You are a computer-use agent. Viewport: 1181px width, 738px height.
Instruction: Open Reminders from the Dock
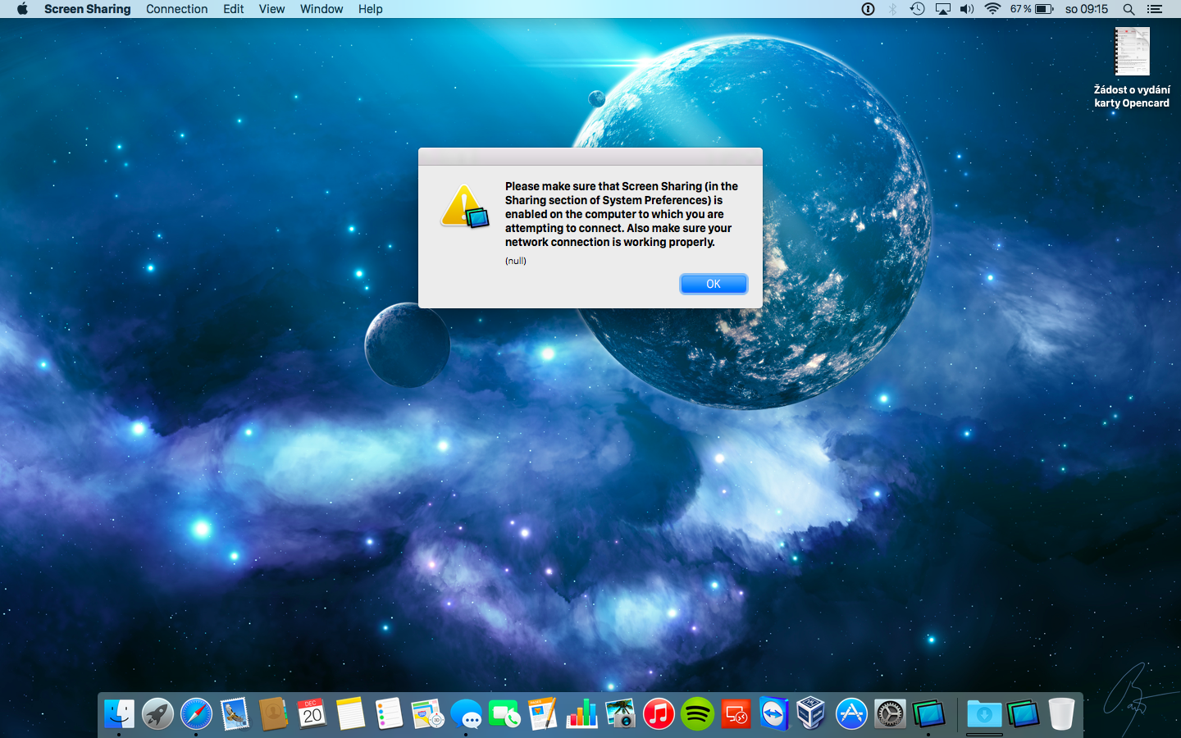[389, 714]
